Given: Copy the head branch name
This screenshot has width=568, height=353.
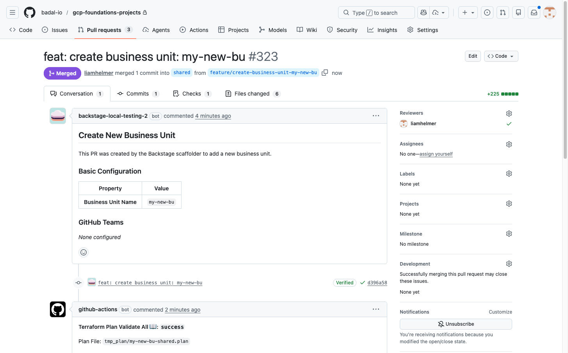Looking at the screenshot, I should [x=325, y=73].
